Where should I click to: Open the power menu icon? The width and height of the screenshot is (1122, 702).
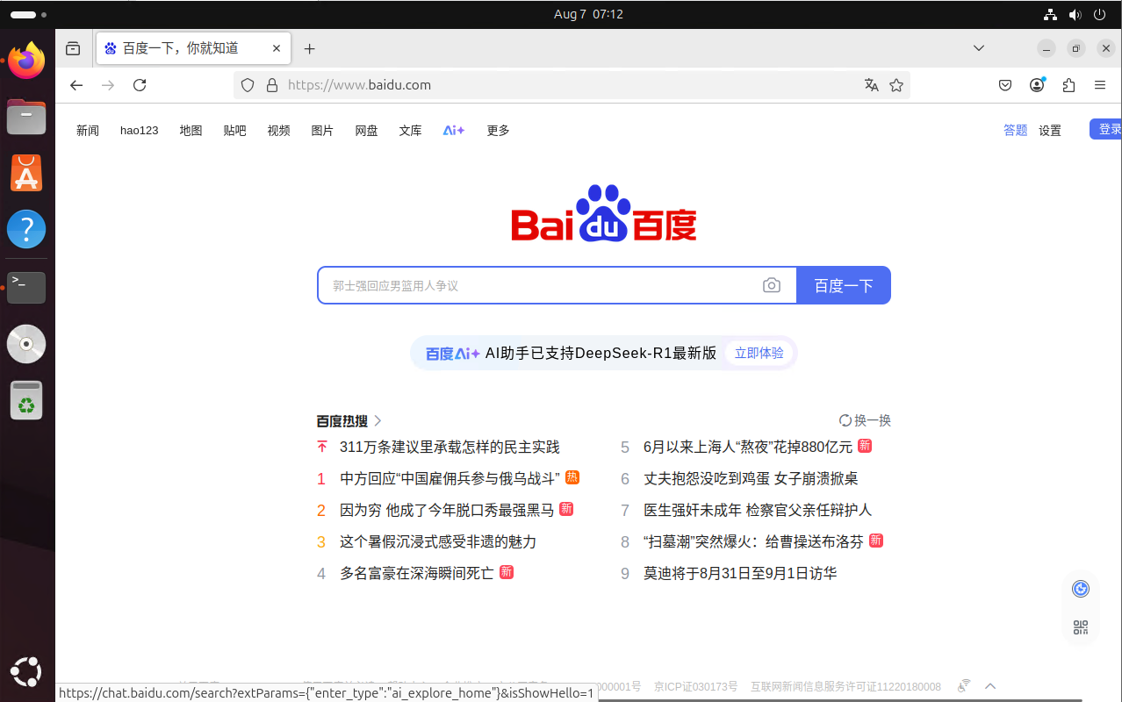click(x=1100, y=15)
